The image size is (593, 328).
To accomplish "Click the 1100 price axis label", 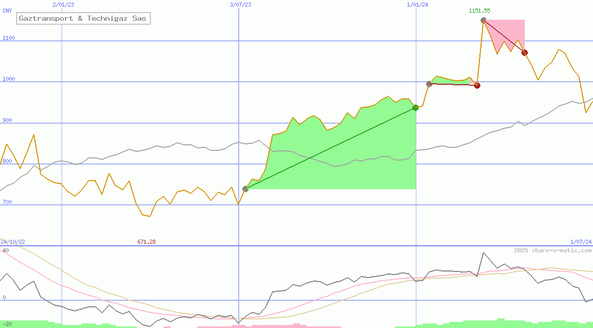I will tap(9, 38).
